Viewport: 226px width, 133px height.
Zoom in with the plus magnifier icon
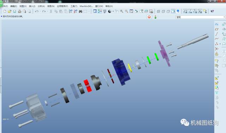[121, 11]
